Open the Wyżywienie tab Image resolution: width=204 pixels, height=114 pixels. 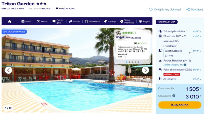tap(92, 21)
